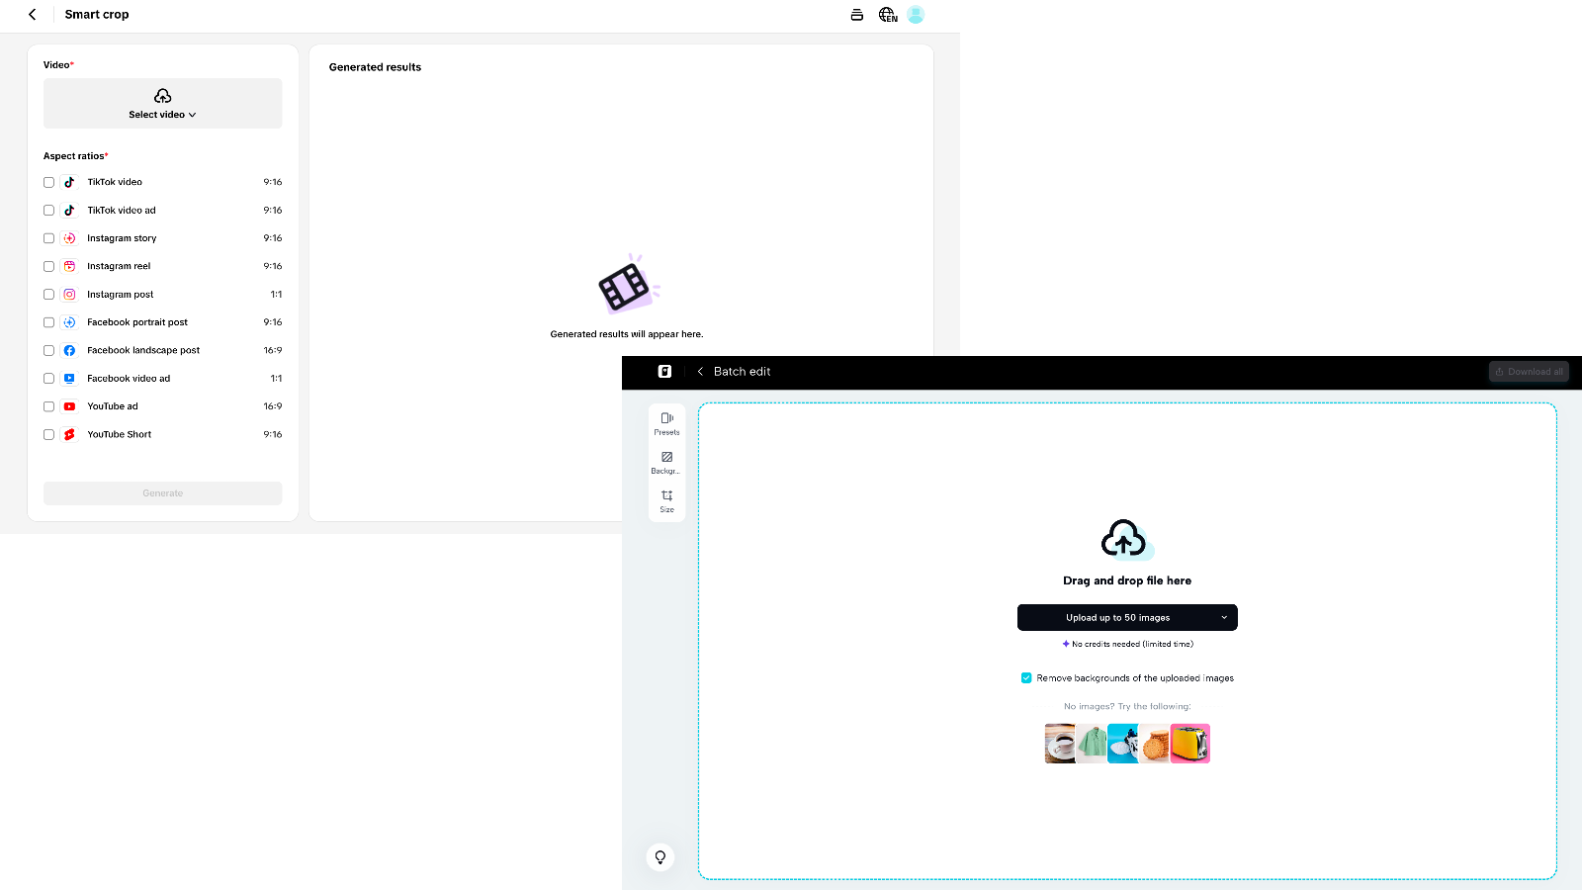Click the Generate button
This screenshot has width=1582, height=890.
pos(162,492)
